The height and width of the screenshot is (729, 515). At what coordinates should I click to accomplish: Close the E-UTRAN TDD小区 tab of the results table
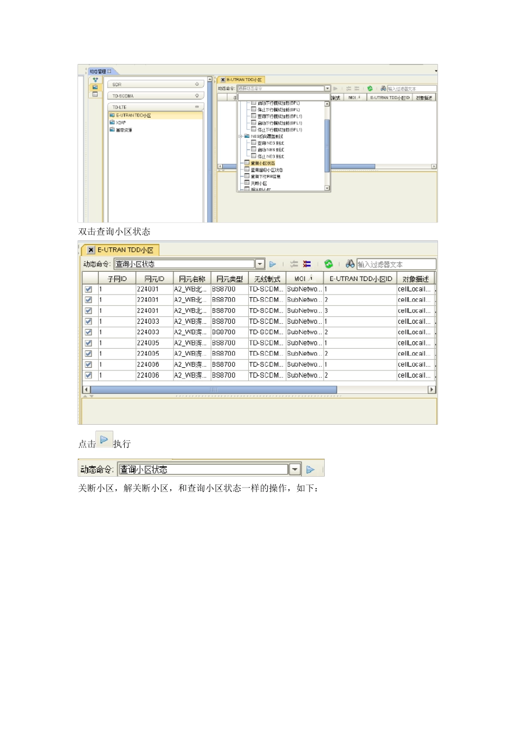91,250
